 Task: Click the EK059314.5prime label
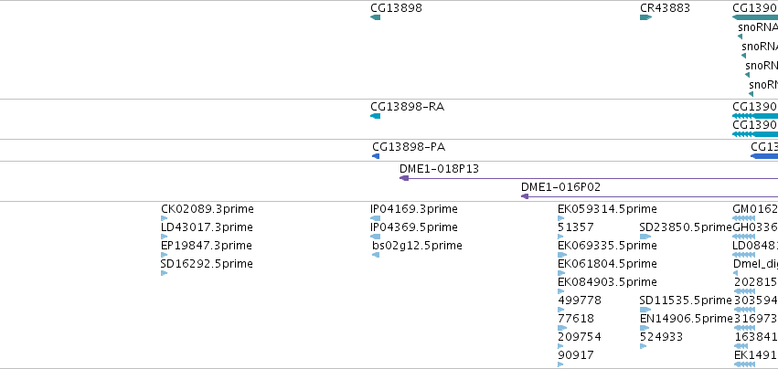tap(607, 208)
